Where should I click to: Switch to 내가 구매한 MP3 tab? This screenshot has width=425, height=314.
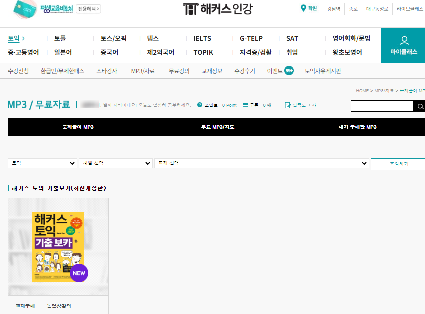click(358, 127)
